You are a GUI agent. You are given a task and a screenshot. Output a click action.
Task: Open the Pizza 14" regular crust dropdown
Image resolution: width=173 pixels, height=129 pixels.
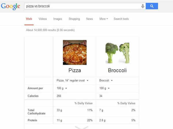click(x=72, y=81)
